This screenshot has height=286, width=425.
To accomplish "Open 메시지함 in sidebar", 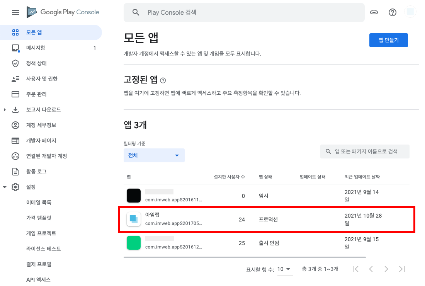I will (36, 48).
